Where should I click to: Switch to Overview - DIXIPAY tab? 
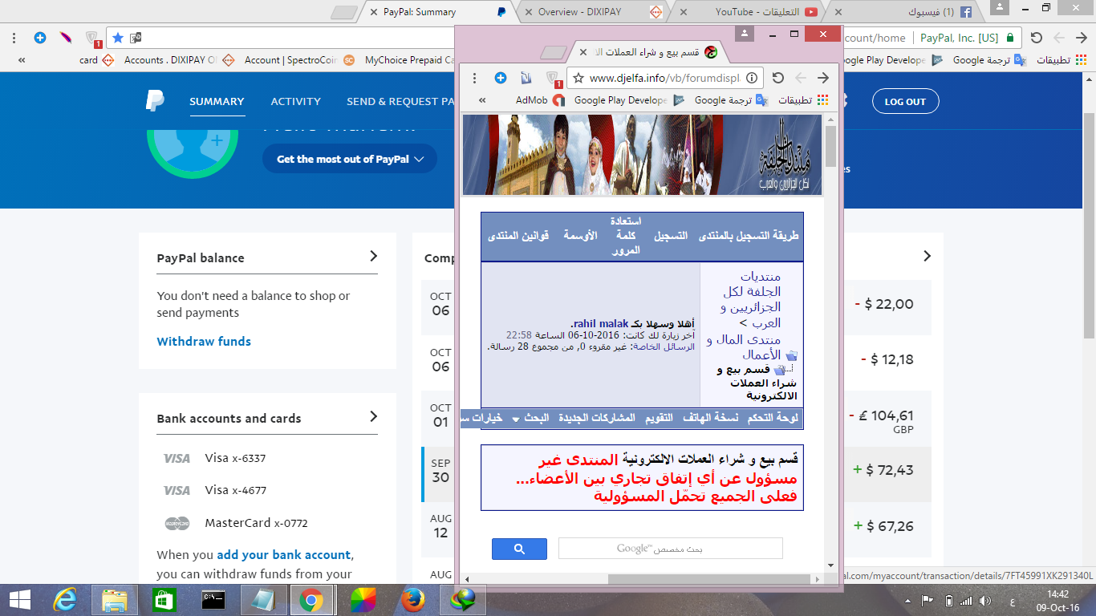point(594,12)
